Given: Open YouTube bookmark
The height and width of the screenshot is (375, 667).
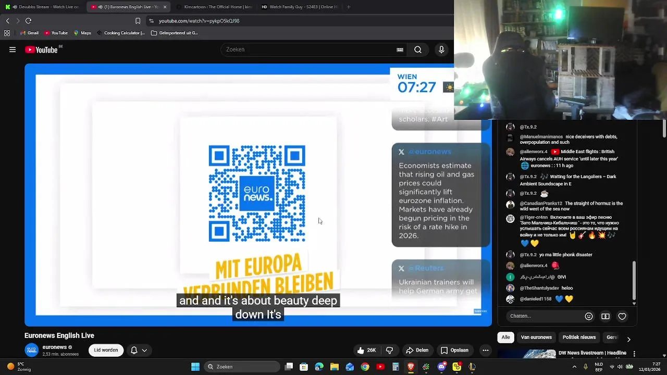Looking at the screenshot, I should 56,33.
